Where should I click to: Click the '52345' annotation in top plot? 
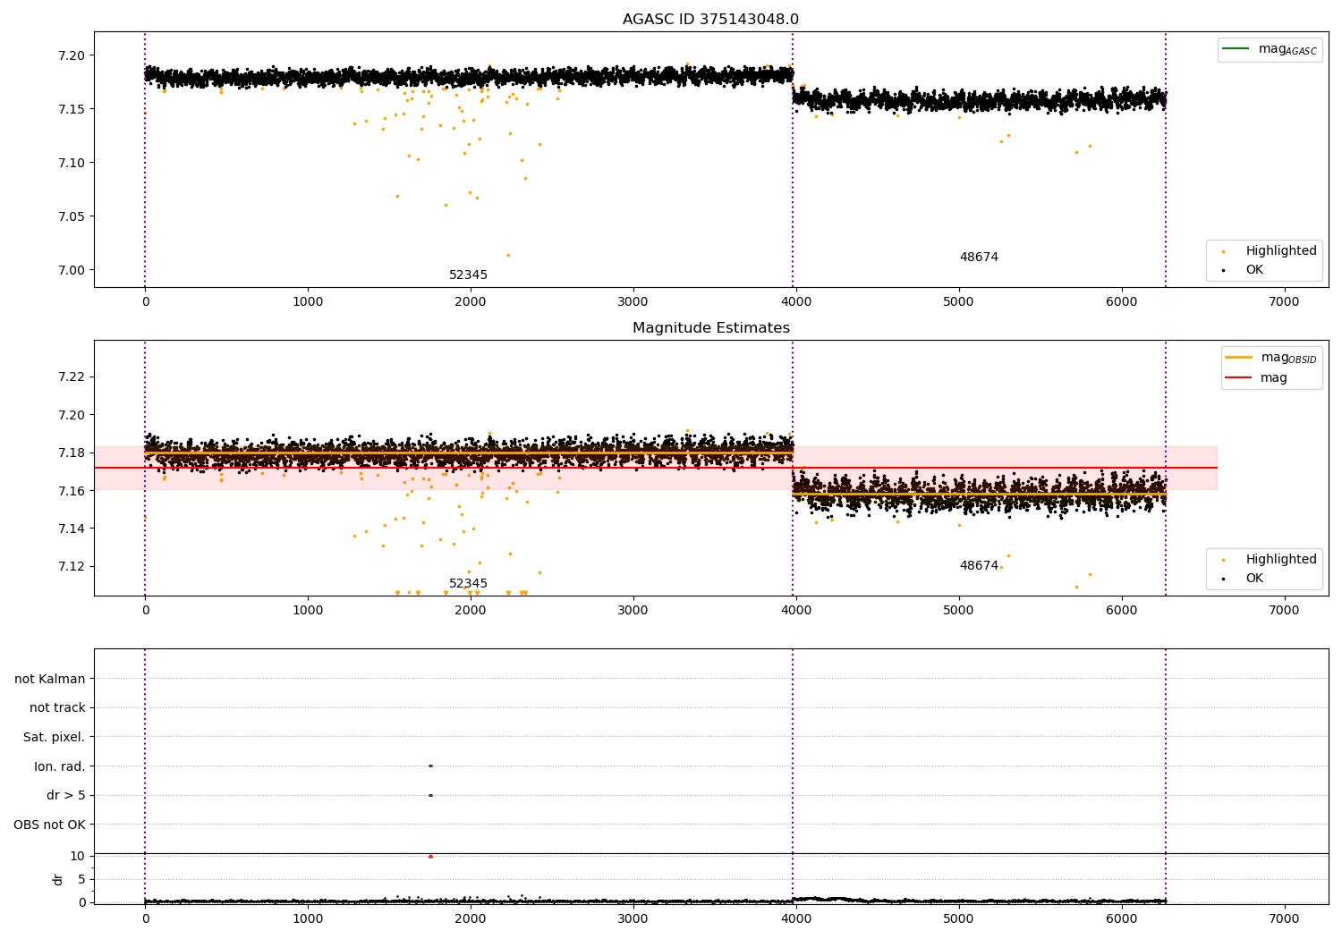pos(468,275)
